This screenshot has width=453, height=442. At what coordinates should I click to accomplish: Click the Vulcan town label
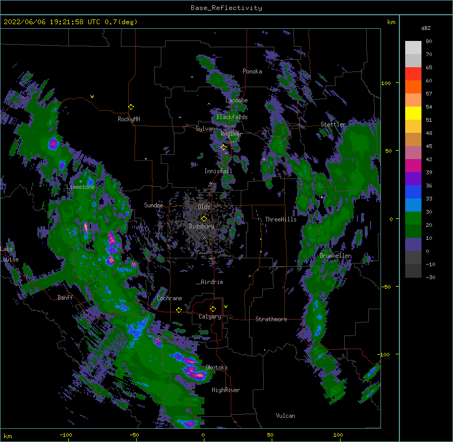tap(285, 416)
